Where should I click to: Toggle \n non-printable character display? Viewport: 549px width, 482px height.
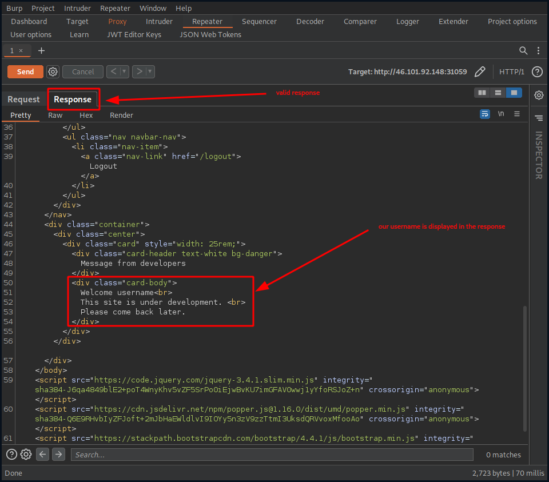coord(500,114)
